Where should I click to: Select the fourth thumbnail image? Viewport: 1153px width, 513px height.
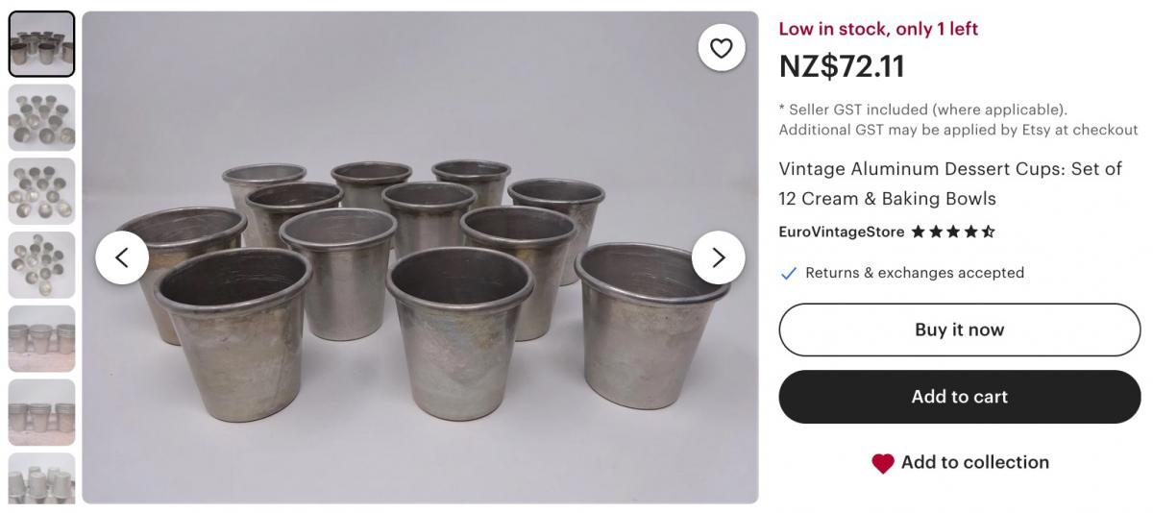(x=41, y=265)
